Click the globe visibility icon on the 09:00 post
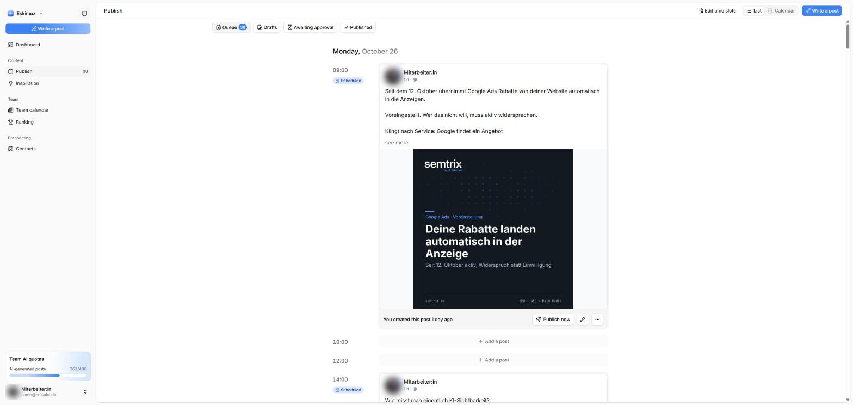This screenshot has width=853, height=405. (x=415, y=80)
